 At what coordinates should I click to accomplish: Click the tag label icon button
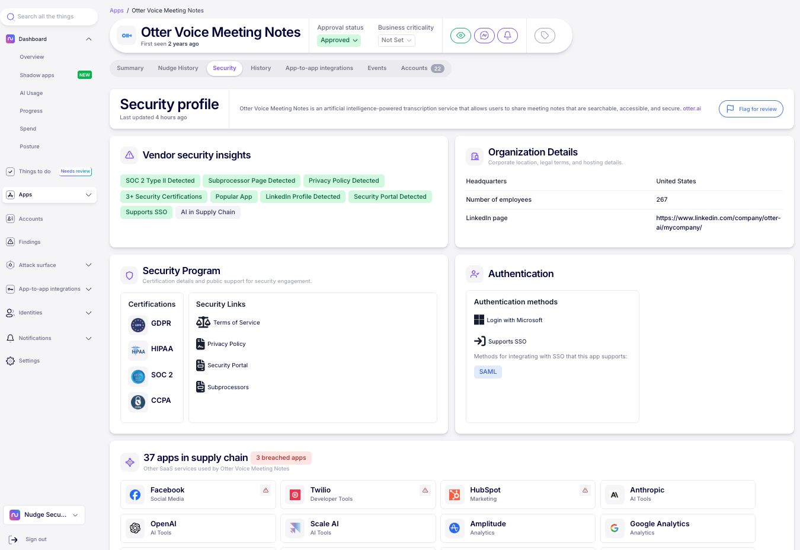point(545,36)
